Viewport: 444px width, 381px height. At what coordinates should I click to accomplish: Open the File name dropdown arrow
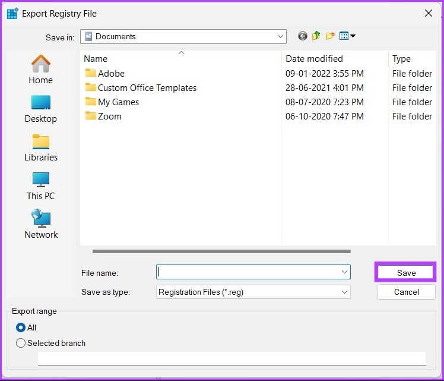point(344,272)
